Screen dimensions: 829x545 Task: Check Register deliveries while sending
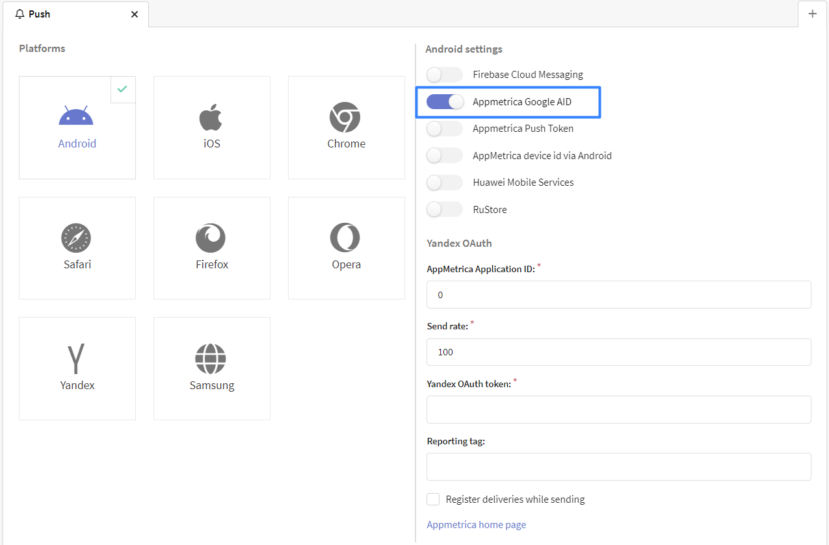tap(433, 499)
